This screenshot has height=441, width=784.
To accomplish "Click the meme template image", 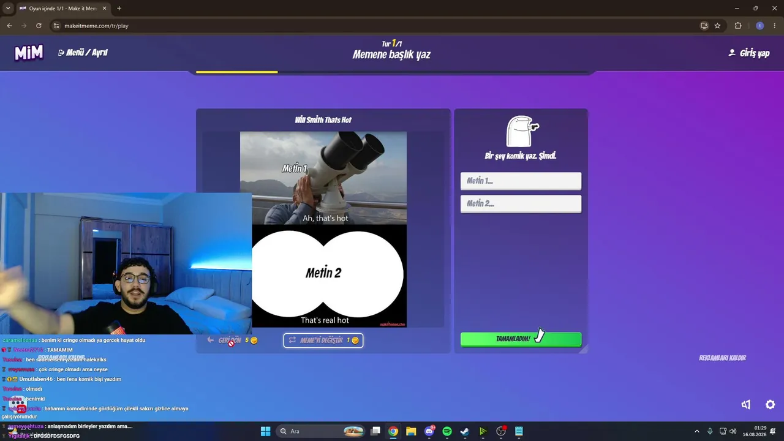I will (x=323, y=229).
